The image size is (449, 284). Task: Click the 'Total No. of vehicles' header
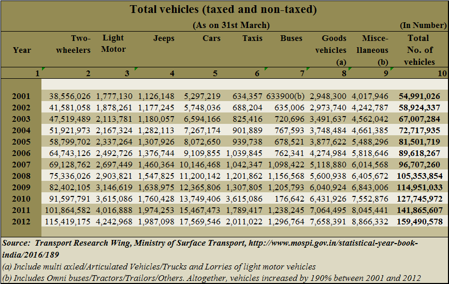pos(419,50)
